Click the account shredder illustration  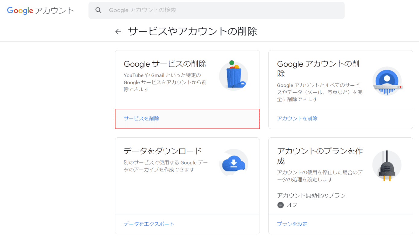[387, 81]
